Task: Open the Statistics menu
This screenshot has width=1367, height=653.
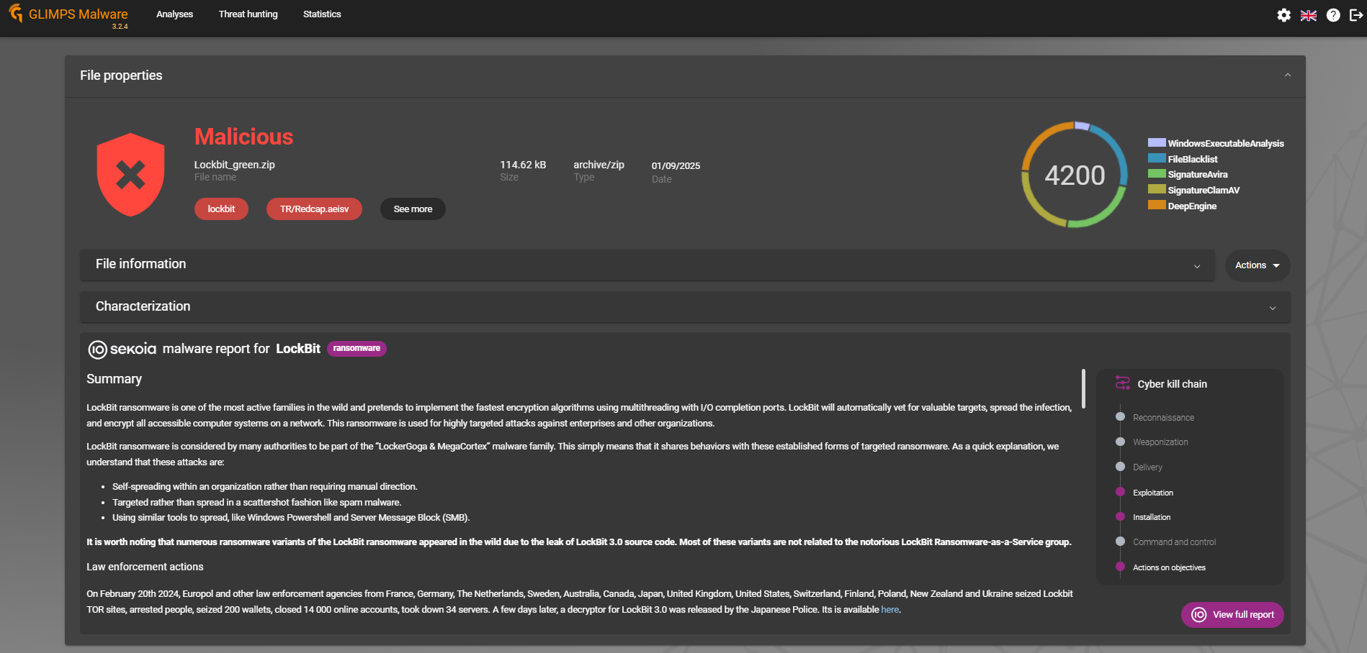Action: tap(322, 14)
